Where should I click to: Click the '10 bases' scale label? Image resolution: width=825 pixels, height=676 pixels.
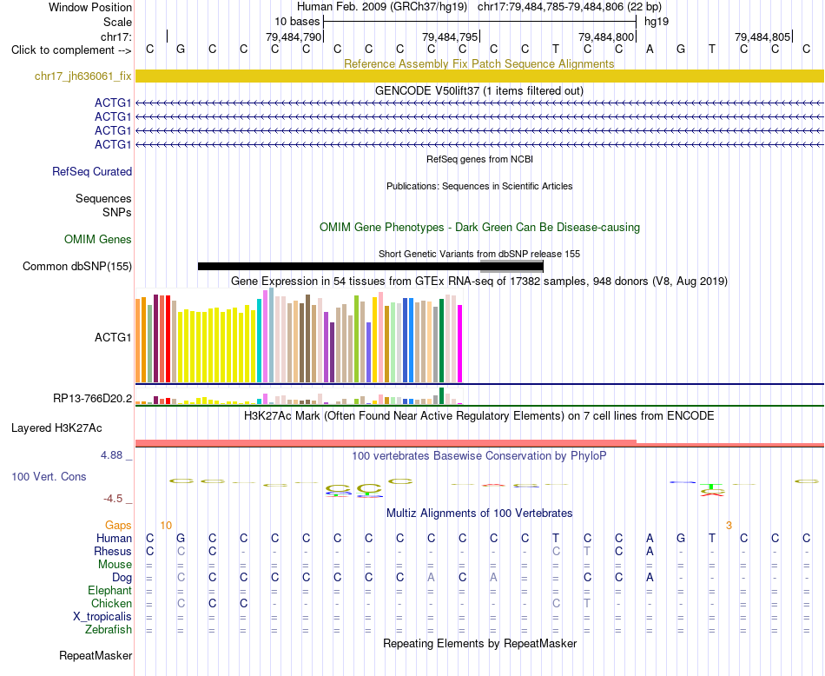[x=297, y=22]
